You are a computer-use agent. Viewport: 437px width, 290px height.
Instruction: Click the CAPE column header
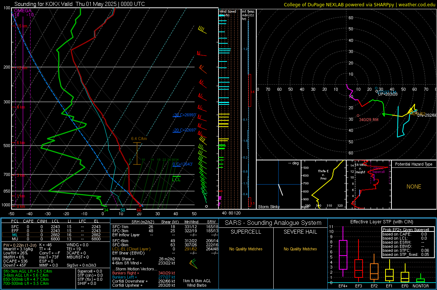click(x=28, y=221)
